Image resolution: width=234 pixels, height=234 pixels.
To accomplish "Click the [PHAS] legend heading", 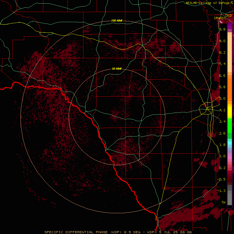I will point(220,18).
